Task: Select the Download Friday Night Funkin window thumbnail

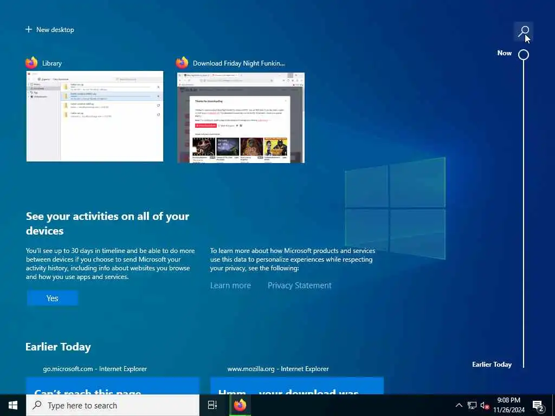Action: (x=241, y=118)
